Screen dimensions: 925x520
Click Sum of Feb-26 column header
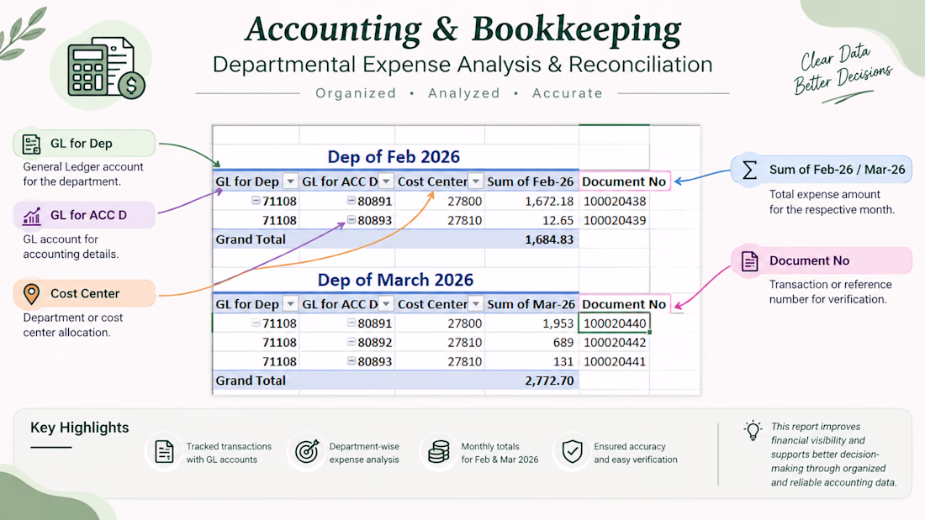tap(531, 181)
